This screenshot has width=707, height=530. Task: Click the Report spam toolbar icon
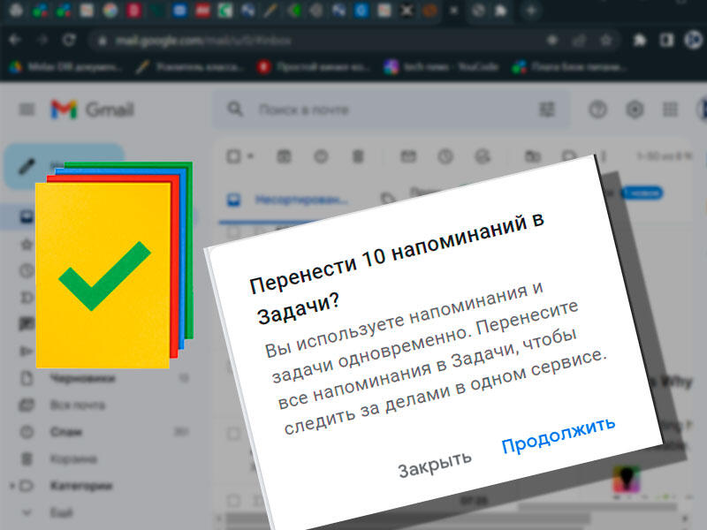321,156
